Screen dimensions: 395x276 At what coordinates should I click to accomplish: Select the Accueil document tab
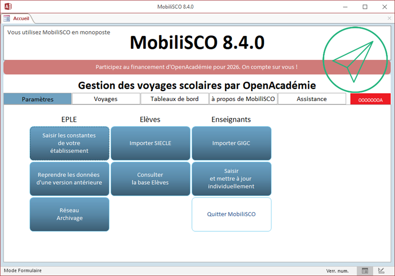17,19
